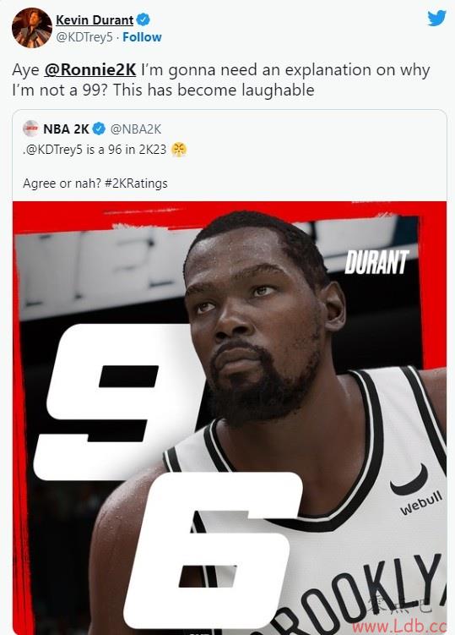This screenshot has width=455, height=635.
Task: Click the NBA 2K account avatar
Action: point(30,129)
